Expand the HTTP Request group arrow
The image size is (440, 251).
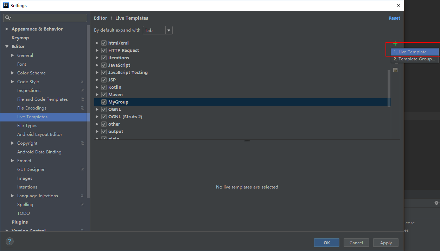pos(97,50)
